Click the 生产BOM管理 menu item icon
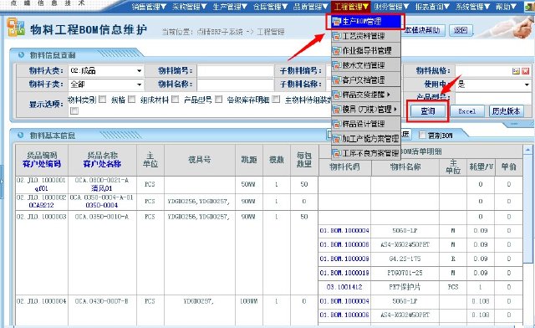The height and width of the screenshot is (328, 535). (336, 22)
